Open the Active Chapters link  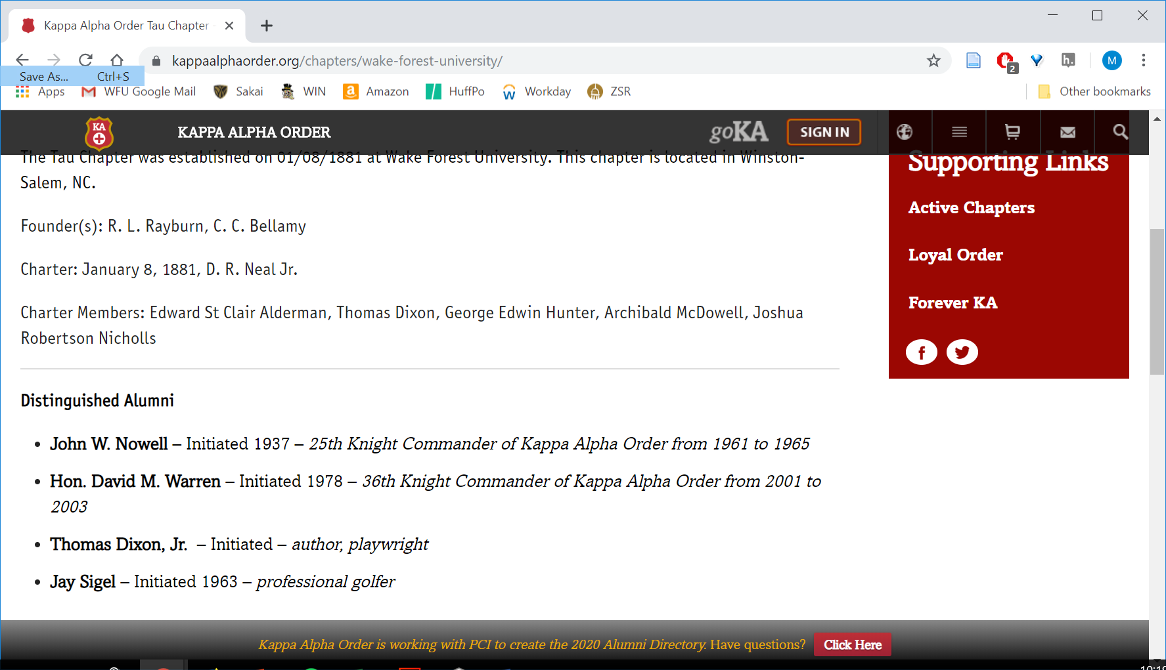click(x=971, y=208)
